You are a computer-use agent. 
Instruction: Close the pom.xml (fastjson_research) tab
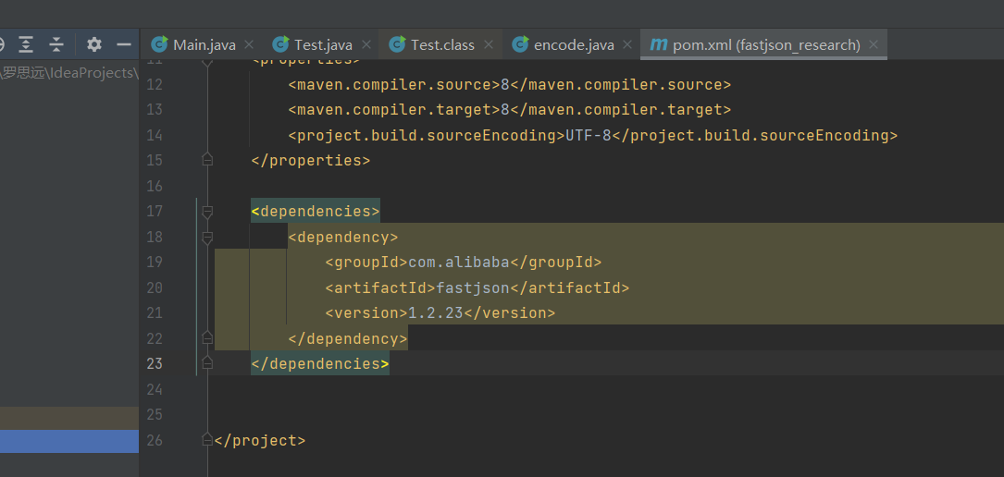(874, 44)
